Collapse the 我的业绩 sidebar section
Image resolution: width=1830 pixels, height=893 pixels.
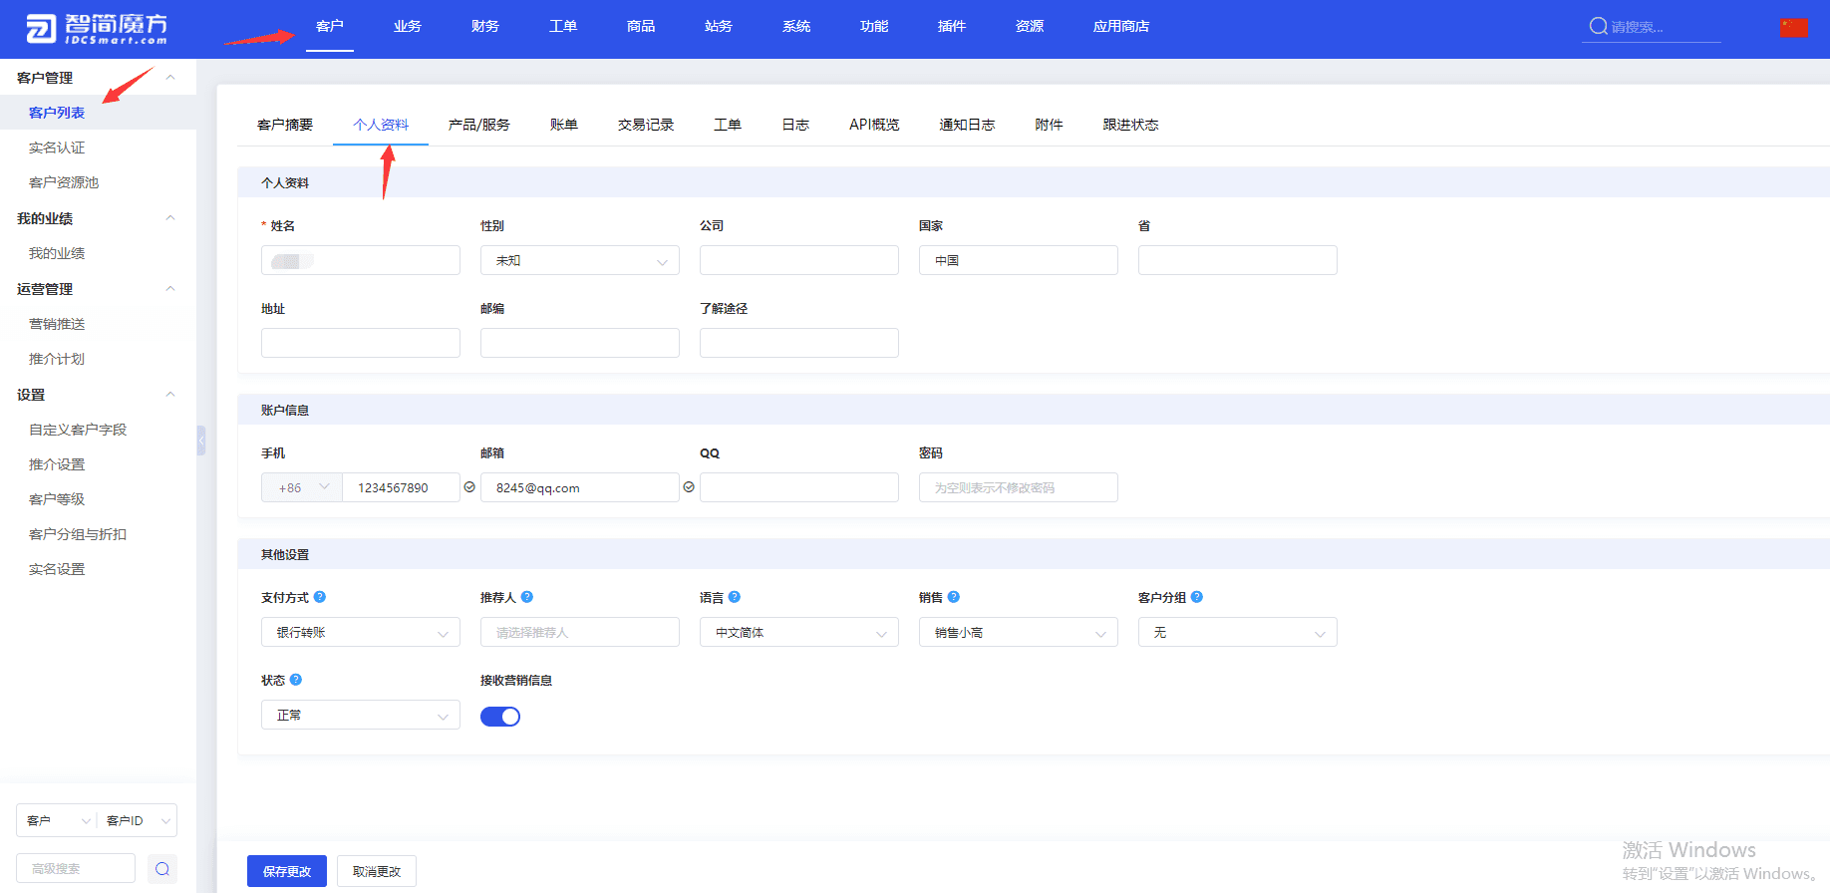[170, 218]
